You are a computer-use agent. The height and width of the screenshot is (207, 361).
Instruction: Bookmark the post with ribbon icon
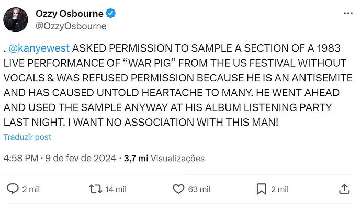pos(261,189)
